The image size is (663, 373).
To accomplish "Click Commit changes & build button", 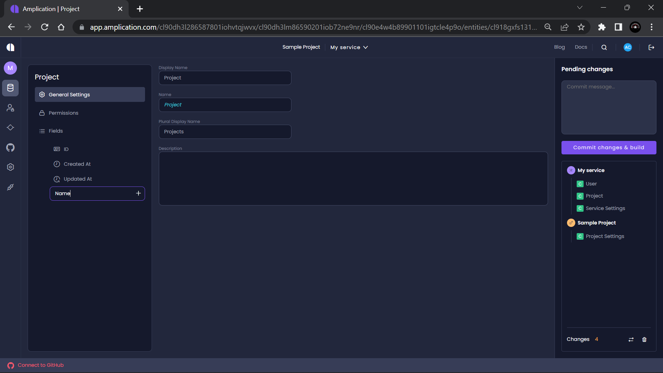I will click(608, 147).
